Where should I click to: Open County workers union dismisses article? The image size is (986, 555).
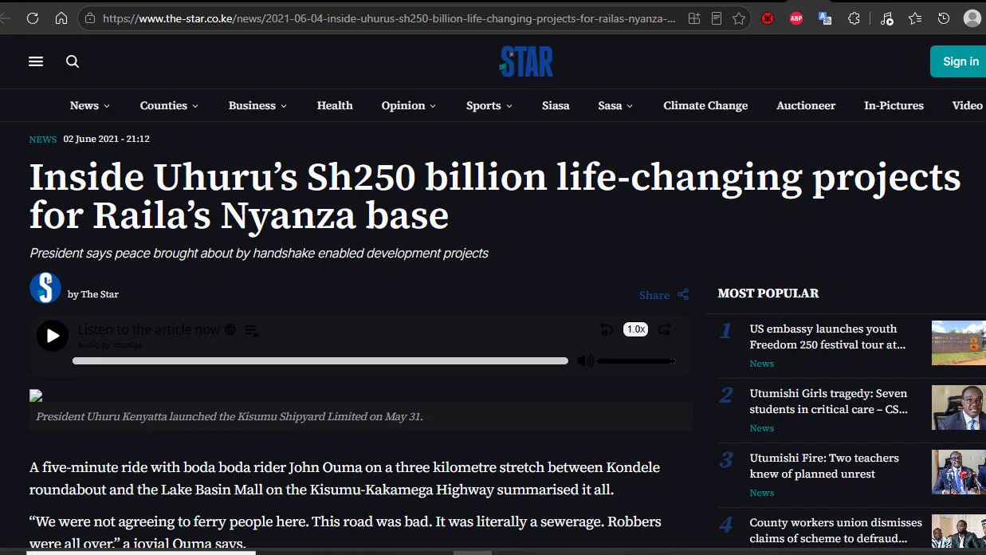(836, 530)
